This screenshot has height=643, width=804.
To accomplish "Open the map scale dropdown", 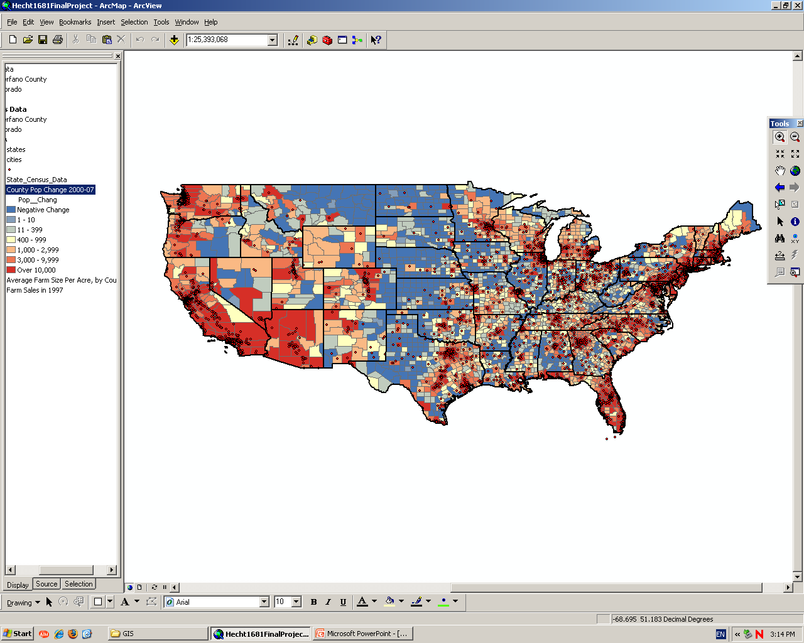I will (273, 40).
